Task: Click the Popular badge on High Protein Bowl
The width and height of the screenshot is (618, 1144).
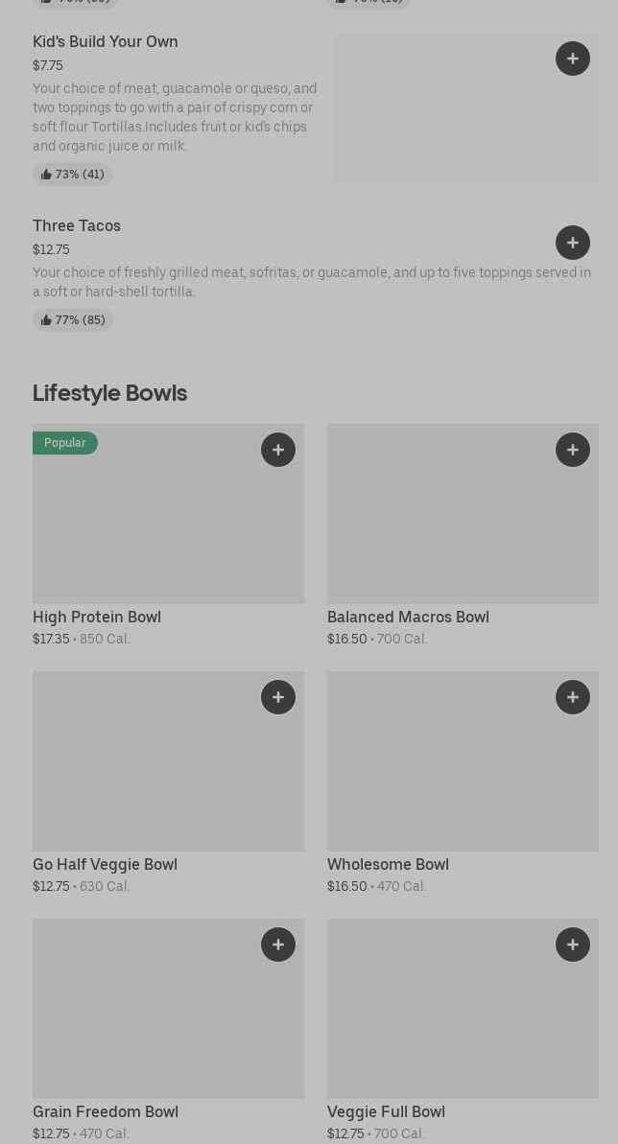Action: (65, 443)
